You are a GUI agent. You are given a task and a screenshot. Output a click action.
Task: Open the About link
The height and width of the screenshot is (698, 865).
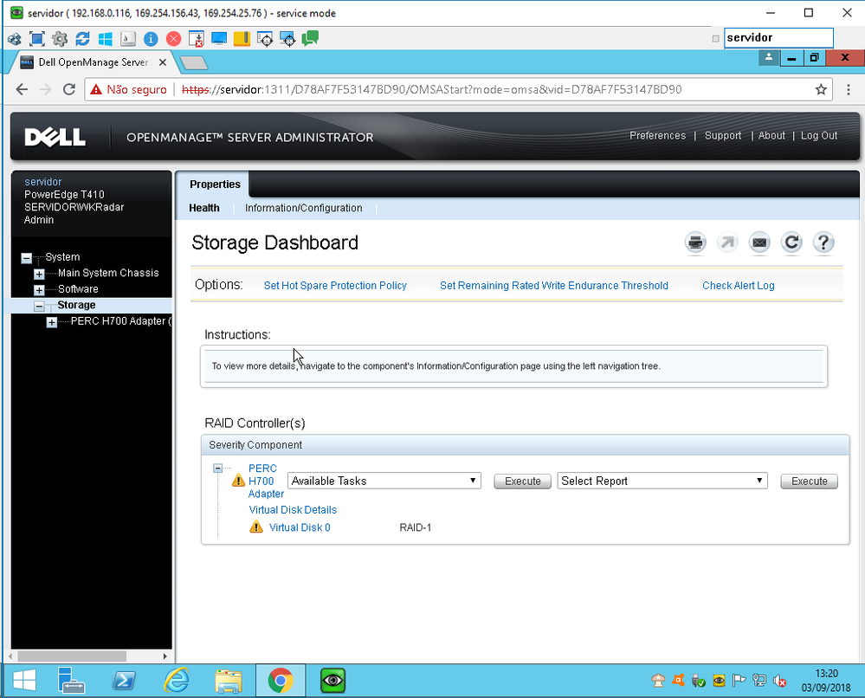pos(771,136)
